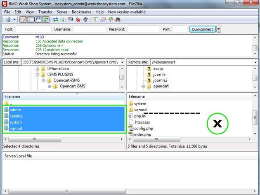Select vqmod folder in remote file list

tap(140, 110)
